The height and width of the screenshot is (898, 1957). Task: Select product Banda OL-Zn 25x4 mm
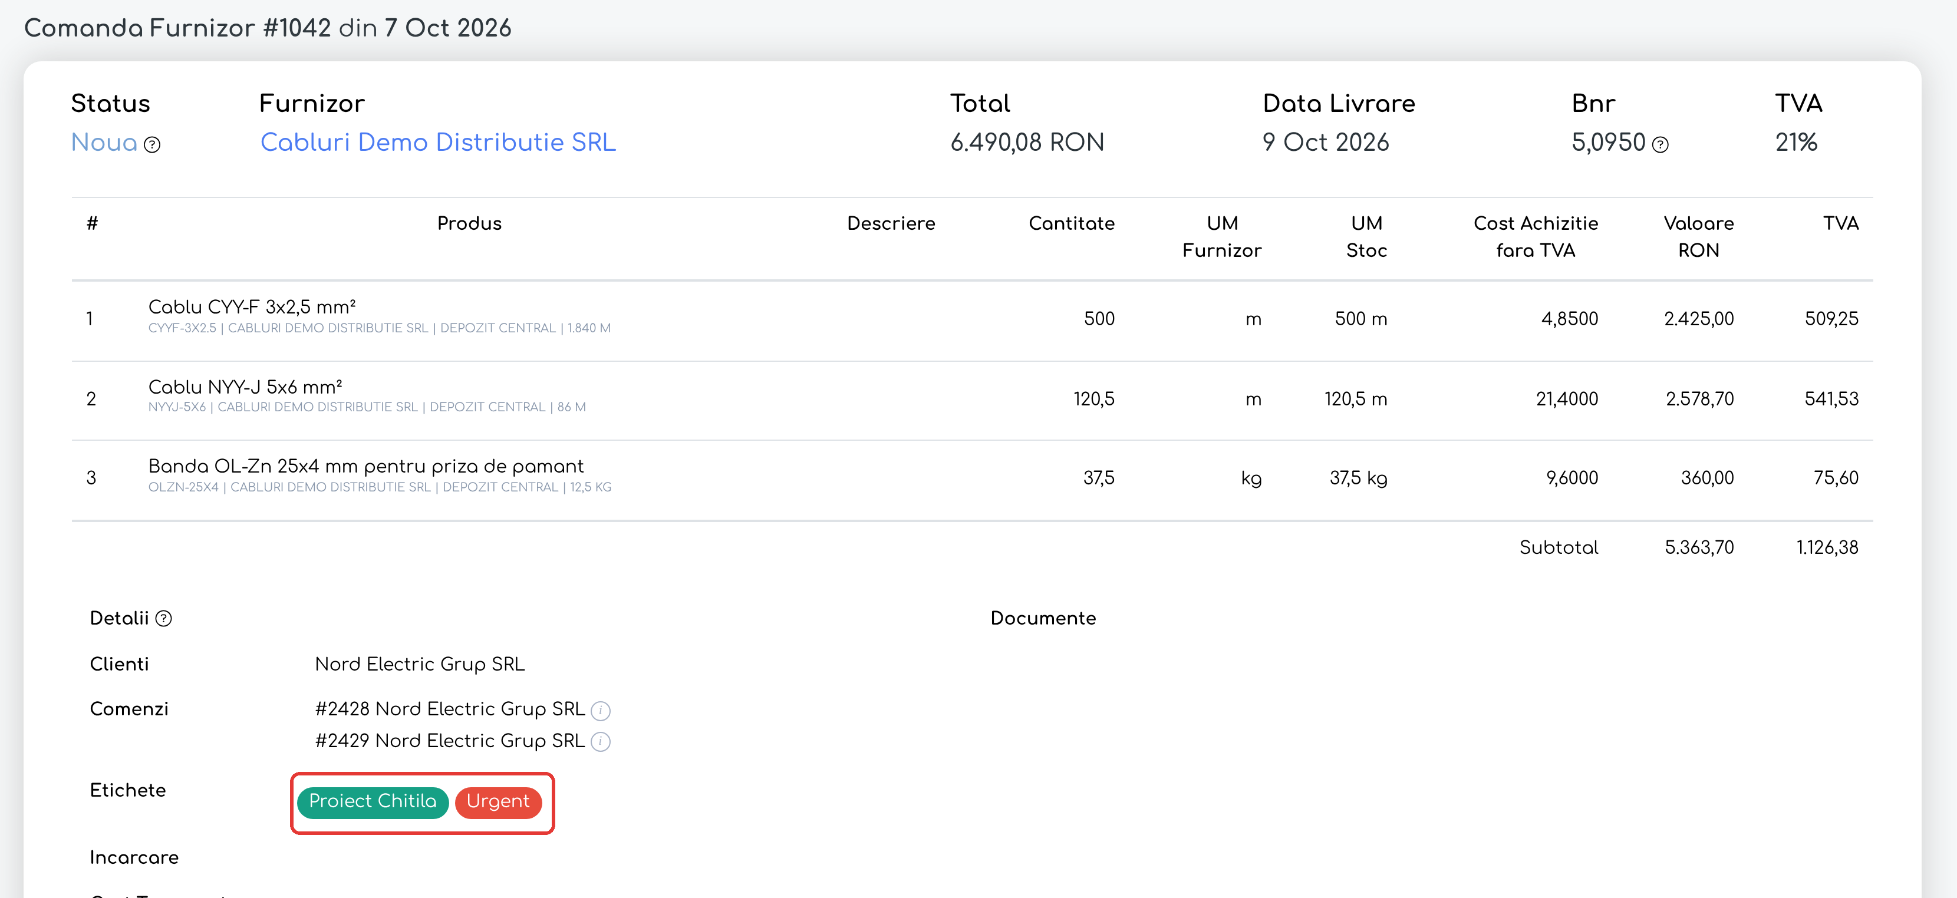(x=365, y=465)
